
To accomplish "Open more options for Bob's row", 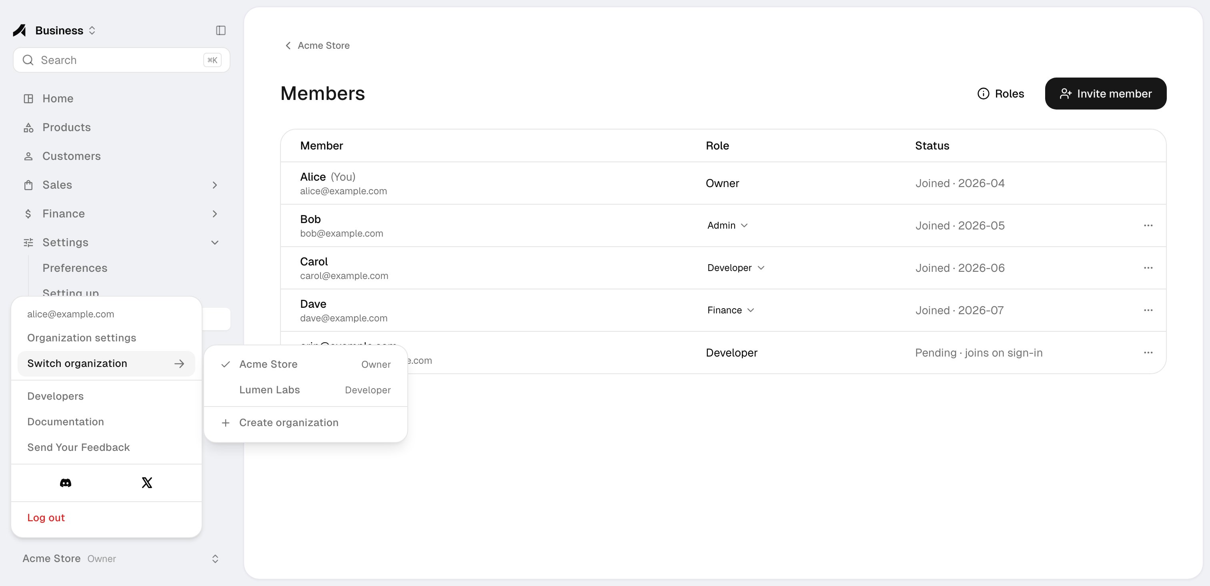I will pos(1148,226).
